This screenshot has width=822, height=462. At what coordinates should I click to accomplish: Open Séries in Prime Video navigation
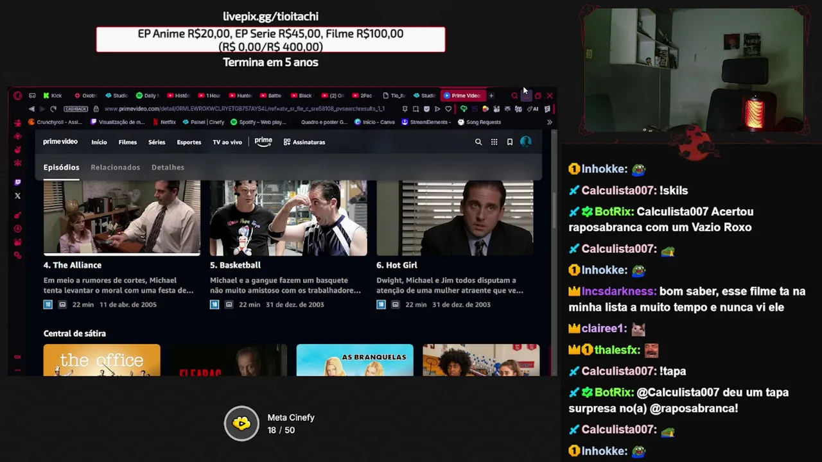tap(157, 142)
